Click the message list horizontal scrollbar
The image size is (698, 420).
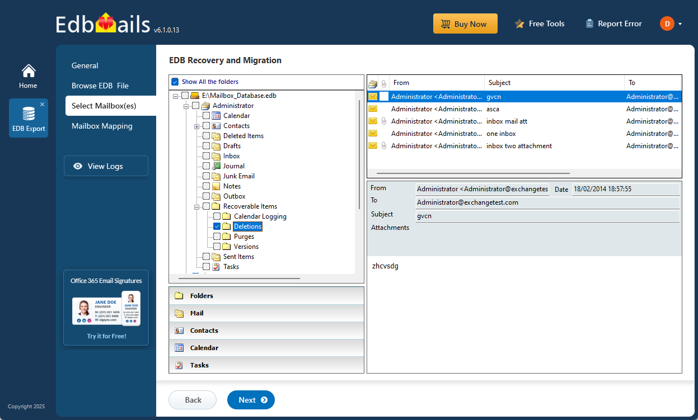473,173
